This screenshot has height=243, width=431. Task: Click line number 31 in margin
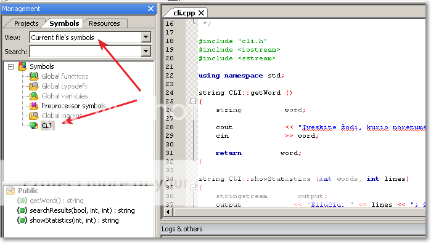(170, 153)
